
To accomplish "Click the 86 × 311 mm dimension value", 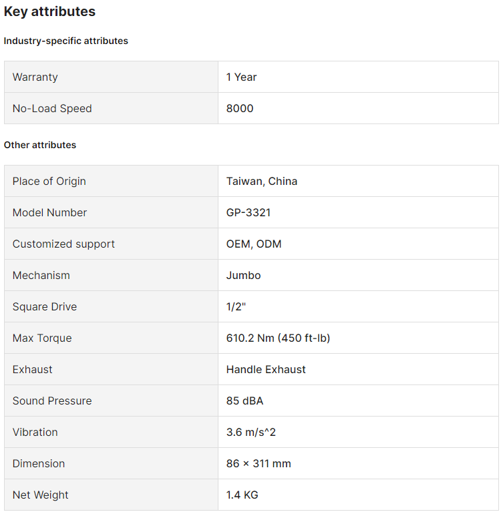I will click(259, 463).
